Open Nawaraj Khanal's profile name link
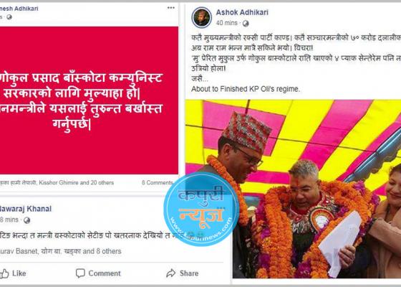 click(25, 209)
